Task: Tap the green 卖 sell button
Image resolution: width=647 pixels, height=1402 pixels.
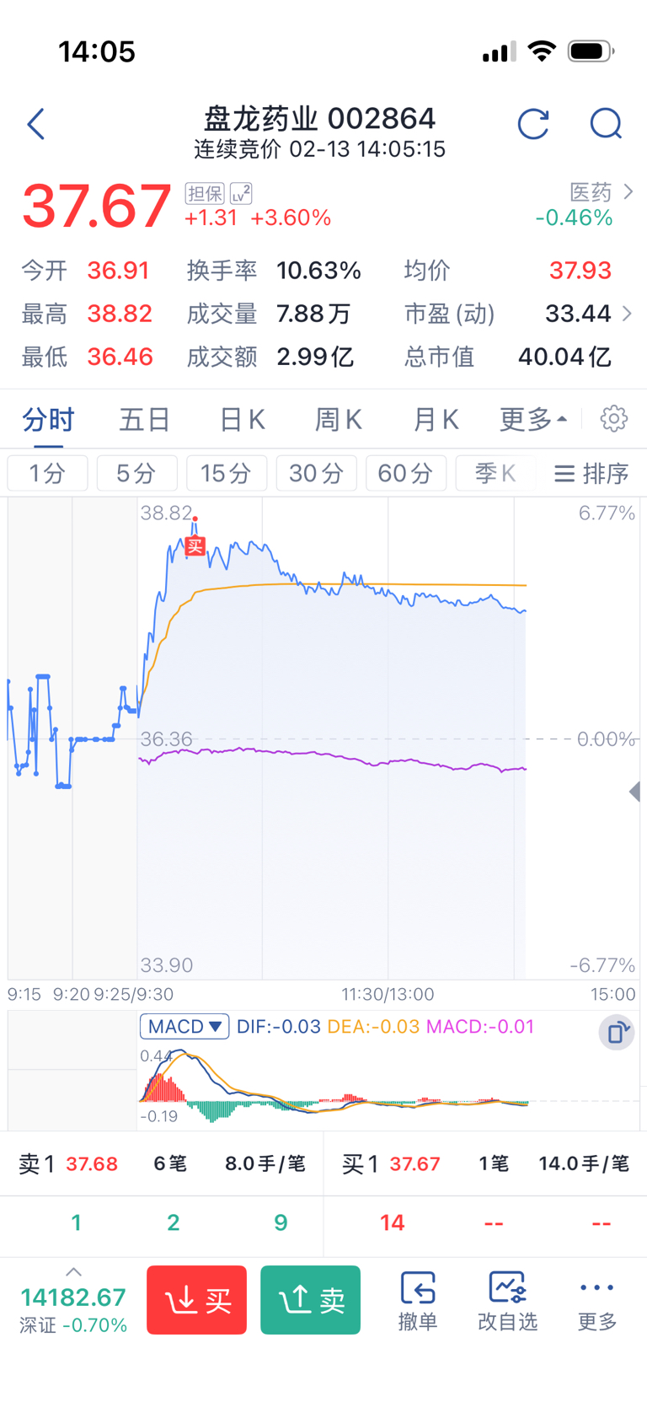Action: [310, 1300]
